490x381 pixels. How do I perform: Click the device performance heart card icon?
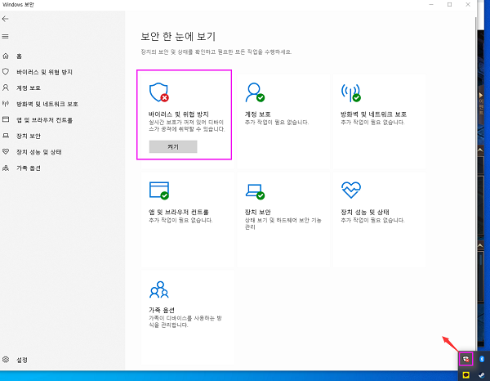(x=351, y=190)
